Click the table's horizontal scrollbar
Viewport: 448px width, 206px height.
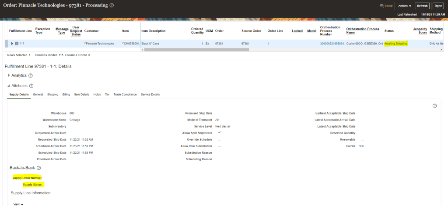[x=196, y=50]
